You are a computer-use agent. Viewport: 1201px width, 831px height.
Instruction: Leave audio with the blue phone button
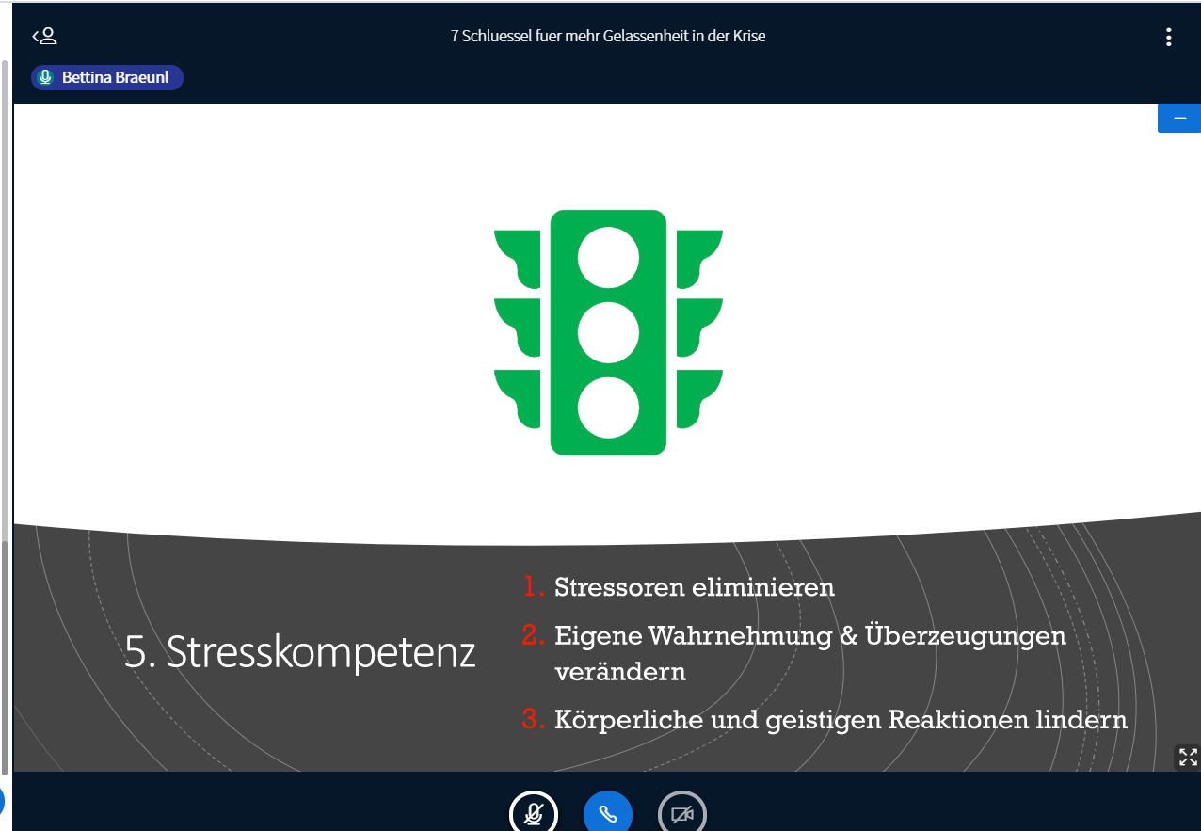pos(608,813)
